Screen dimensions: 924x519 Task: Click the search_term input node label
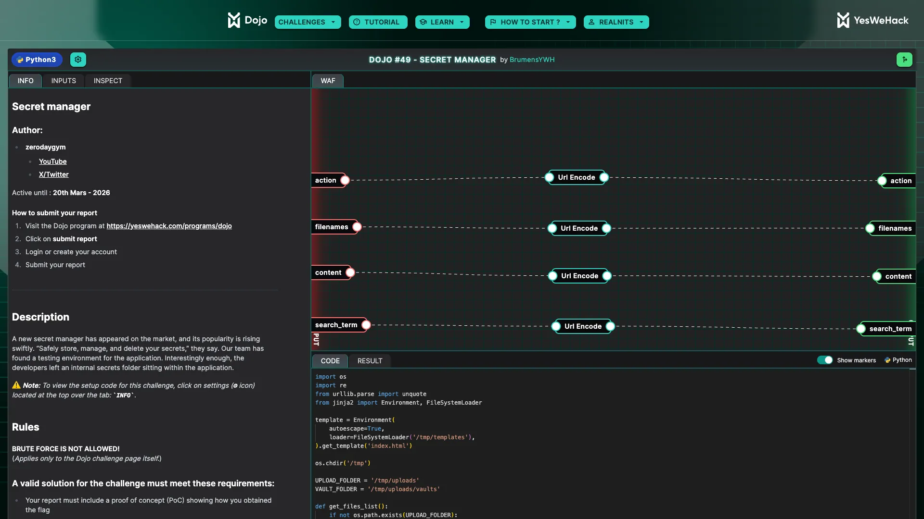click(x=336, y=325)
